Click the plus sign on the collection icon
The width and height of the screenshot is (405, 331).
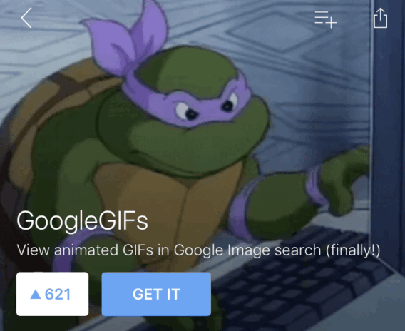click(331, 23)
